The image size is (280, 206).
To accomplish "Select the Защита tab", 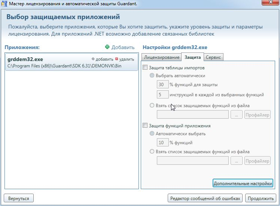I will [192, 57].
